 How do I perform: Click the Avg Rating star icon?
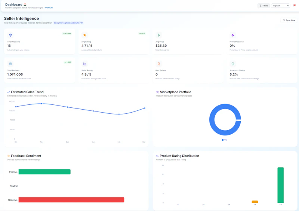point(85,35)
